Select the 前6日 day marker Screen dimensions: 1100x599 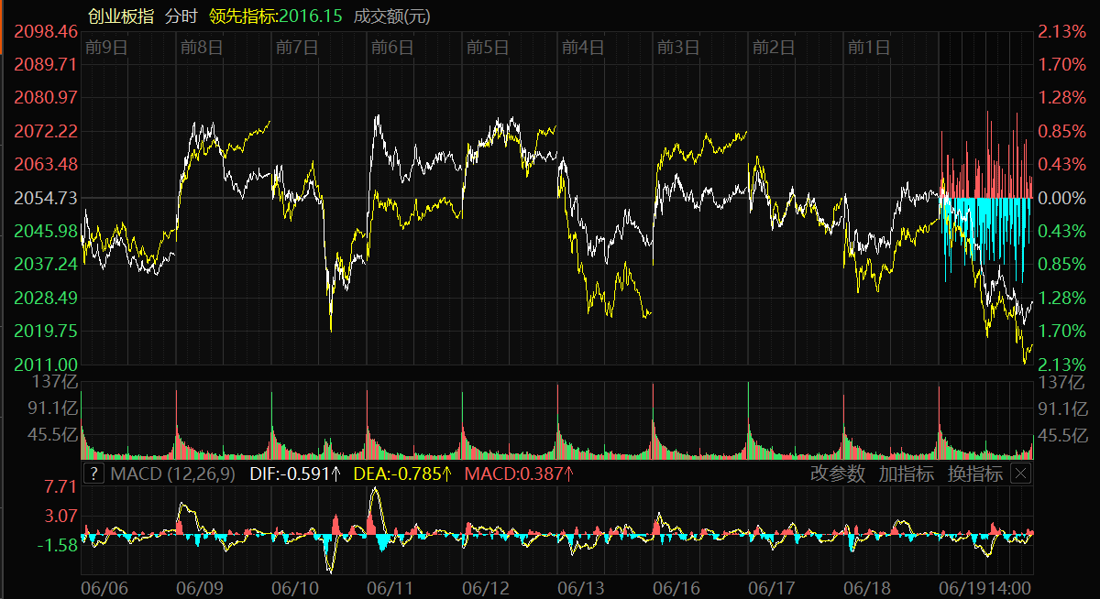pos(391,47)
